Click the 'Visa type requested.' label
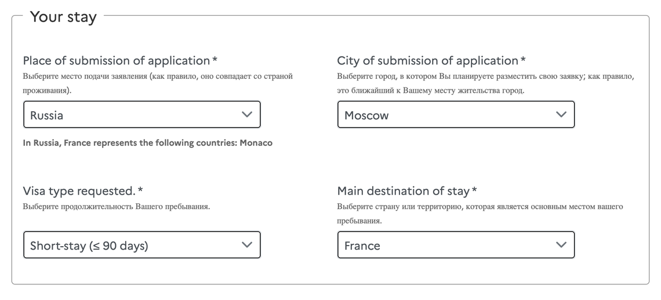661x300 pixels. [79, 191]
